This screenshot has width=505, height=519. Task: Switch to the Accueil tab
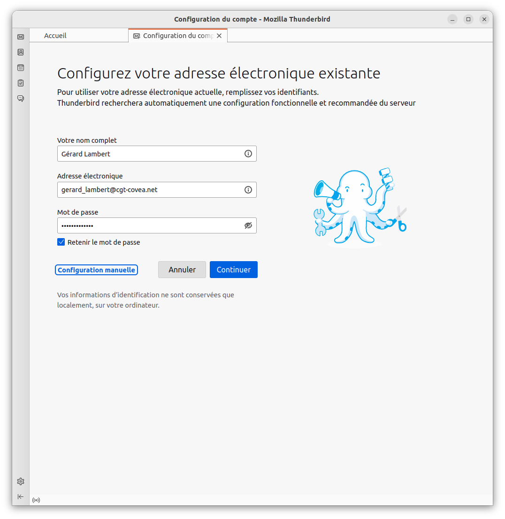click(55, 35)
